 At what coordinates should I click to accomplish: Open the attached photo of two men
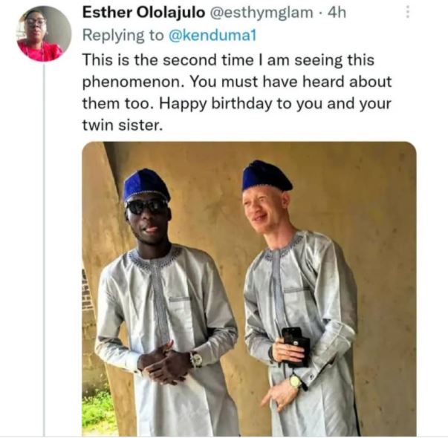click(x=248, y=288)
